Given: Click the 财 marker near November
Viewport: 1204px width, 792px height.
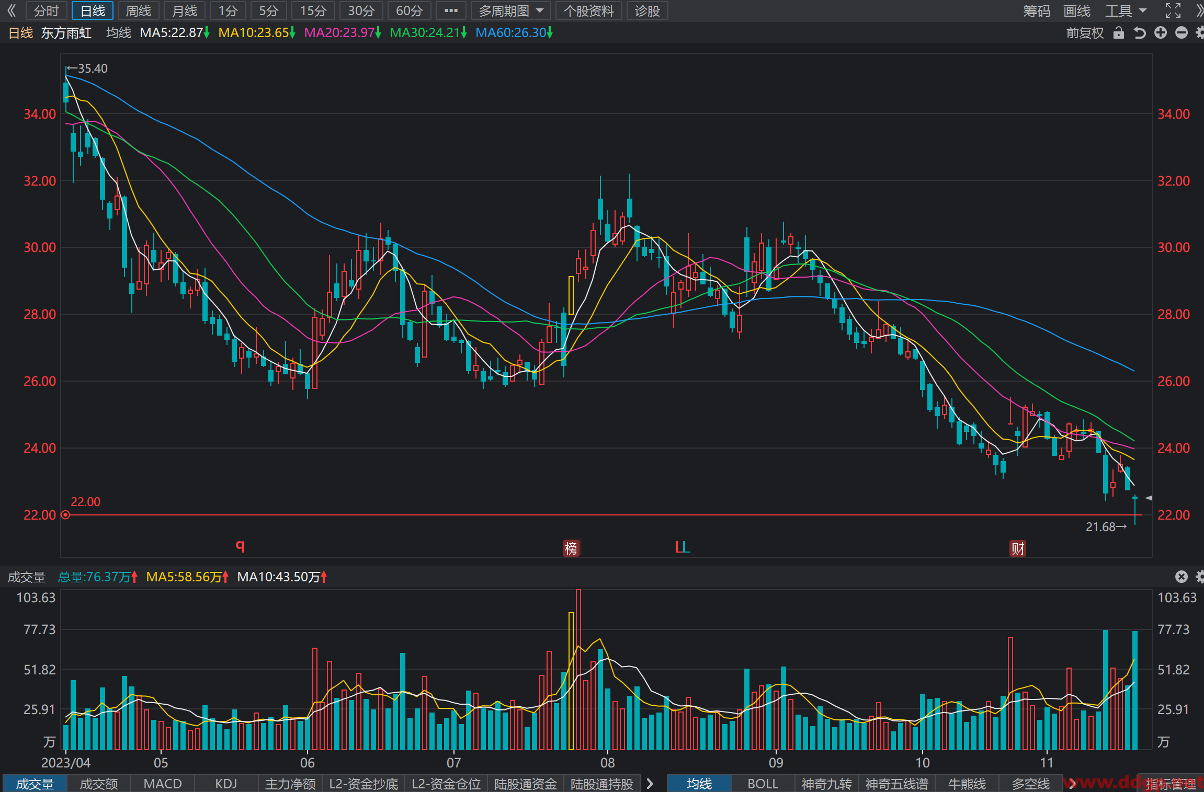Looking at the screenshot, I should point(1018,548).
